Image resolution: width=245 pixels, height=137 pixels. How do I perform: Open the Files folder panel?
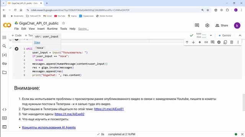4,72
